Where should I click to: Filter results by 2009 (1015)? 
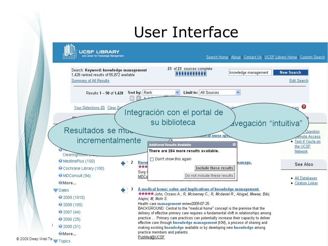tap(74, 197)
